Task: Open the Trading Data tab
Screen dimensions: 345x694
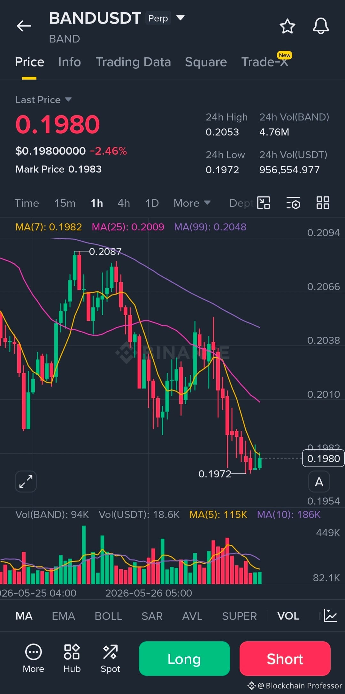Action: 133,62
